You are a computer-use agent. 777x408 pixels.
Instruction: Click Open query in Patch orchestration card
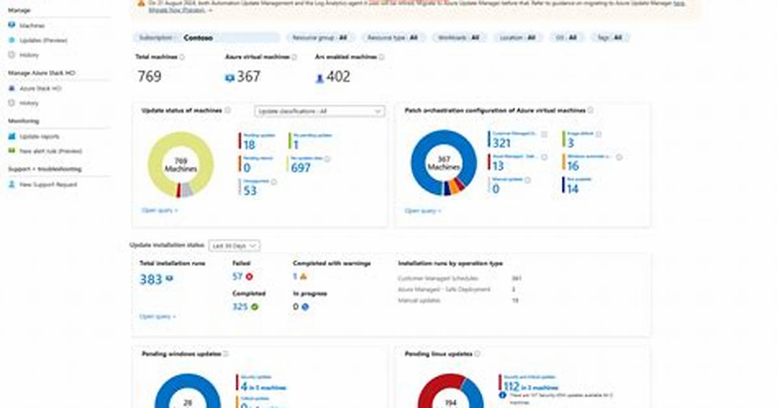[422, 210]
